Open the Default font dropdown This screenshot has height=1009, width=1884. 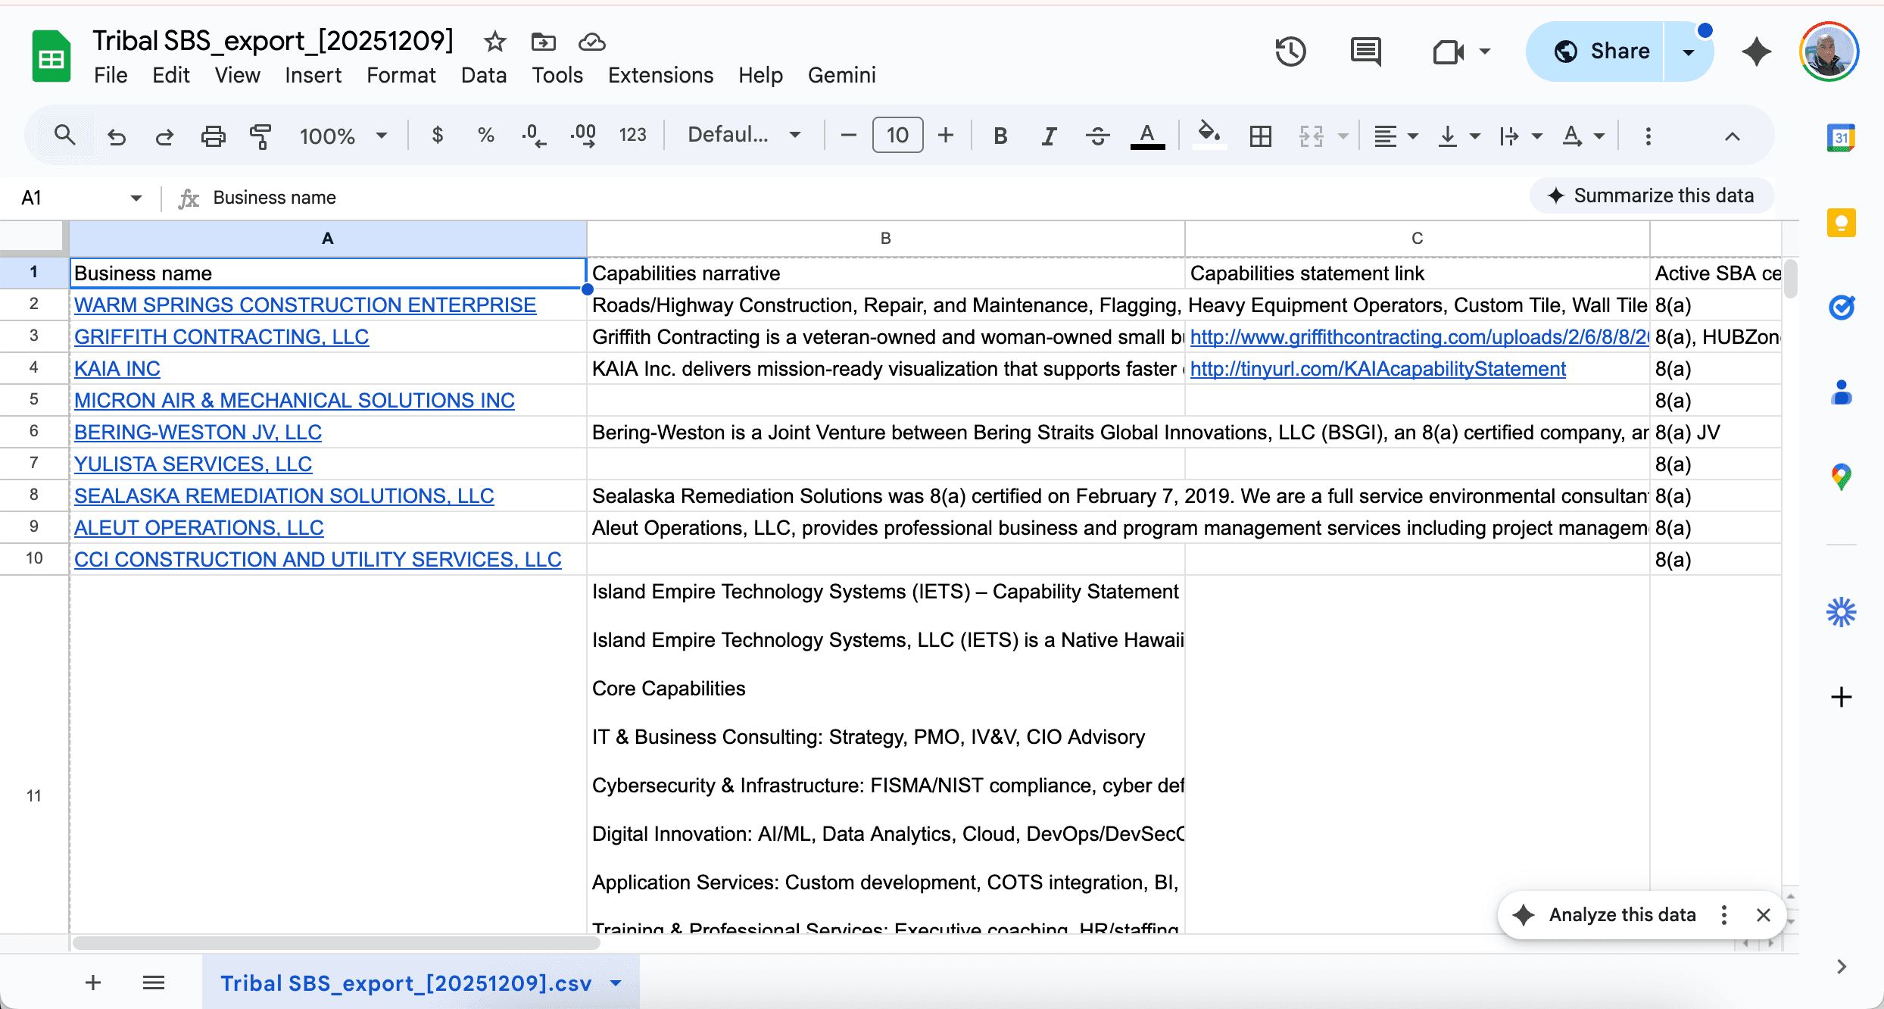point(744,136)
